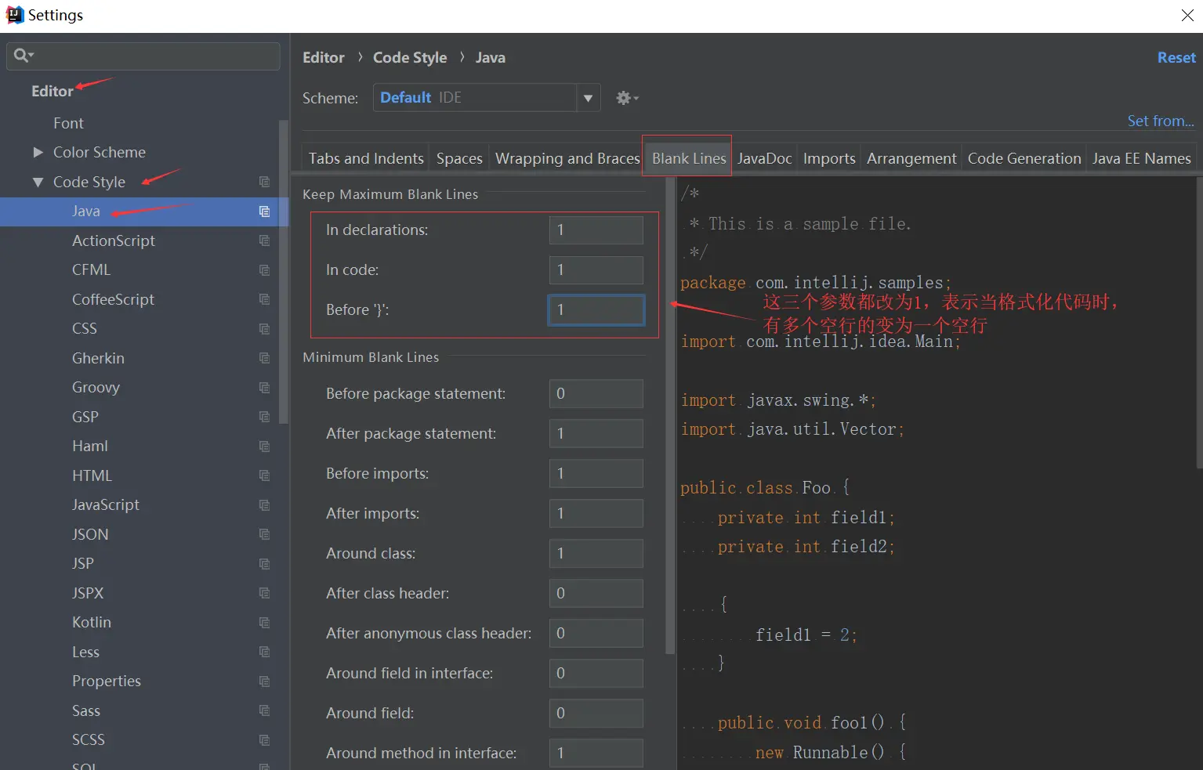Expand the Color Scheme tree node
Viewport: 1203px width, 770px height.
tap(38, 152)
